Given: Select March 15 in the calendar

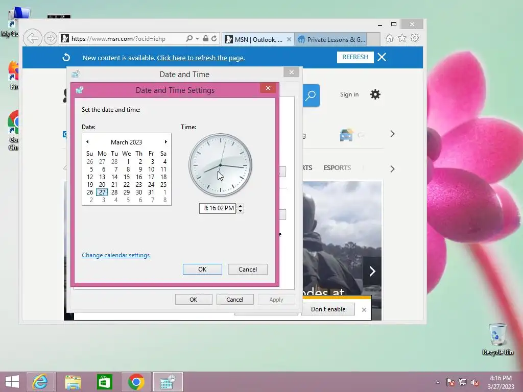Looking at the screenshot, I should pos(127,177).
